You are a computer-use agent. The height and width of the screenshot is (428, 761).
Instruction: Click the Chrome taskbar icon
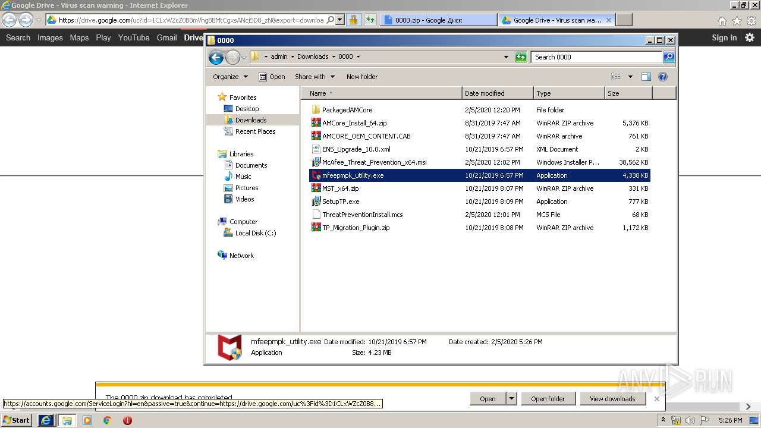point(107,420)
